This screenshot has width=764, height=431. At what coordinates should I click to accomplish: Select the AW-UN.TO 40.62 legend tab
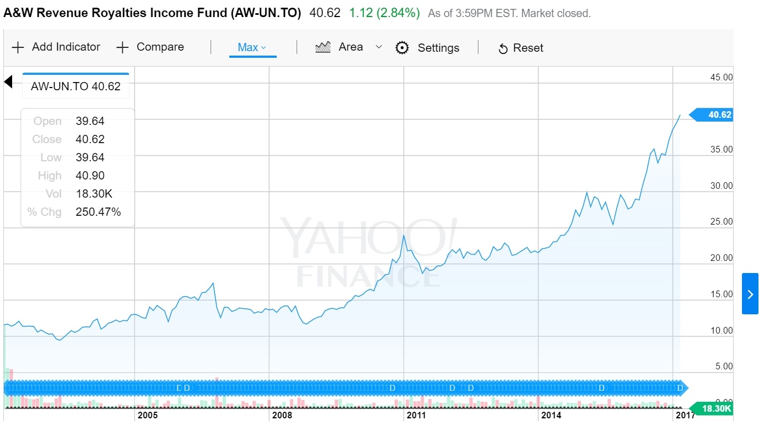coord(76,86)
